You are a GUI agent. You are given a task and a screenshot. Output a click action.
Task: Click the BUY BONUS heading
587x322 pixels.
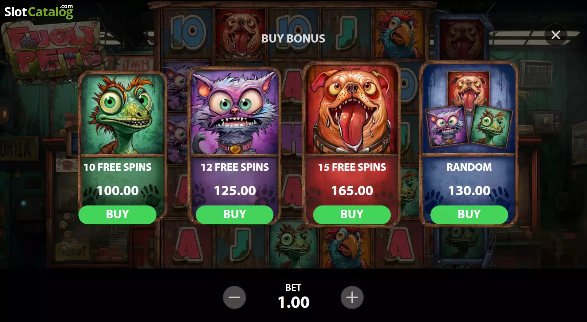tap(293, 38)
